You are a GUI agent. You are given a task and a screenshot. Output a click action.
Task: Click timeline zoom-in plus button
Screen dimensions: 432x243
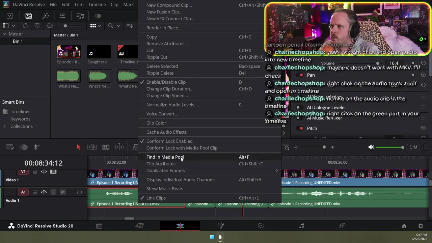coord(332,147)
